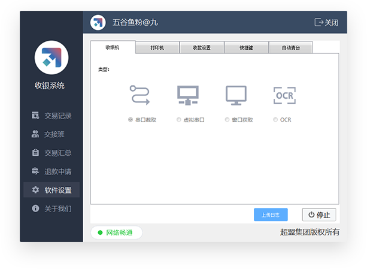Switch to the 收银机 tab
Screen dimensions: 367x269
coord(113,47)
